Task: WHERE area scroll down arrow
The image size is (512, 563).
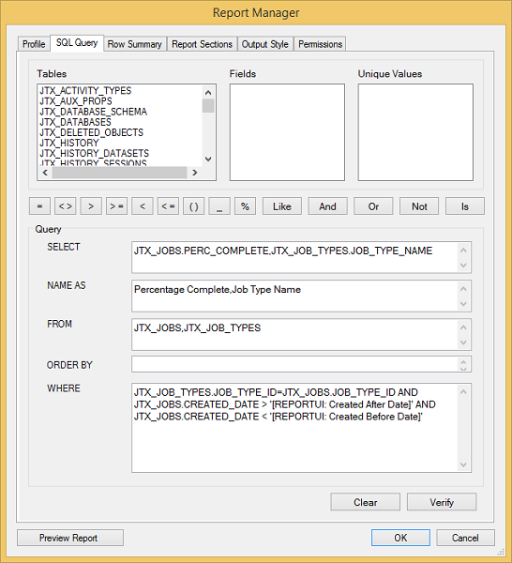Action: (463, 464)
